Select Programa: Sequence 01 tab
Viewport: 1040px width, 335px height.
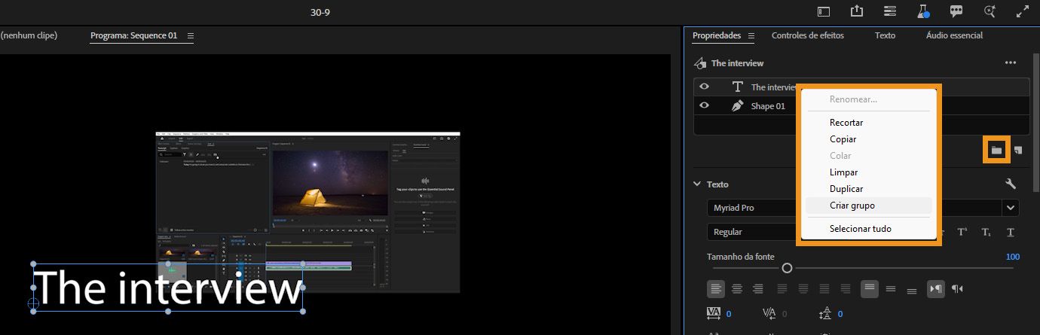134,35
